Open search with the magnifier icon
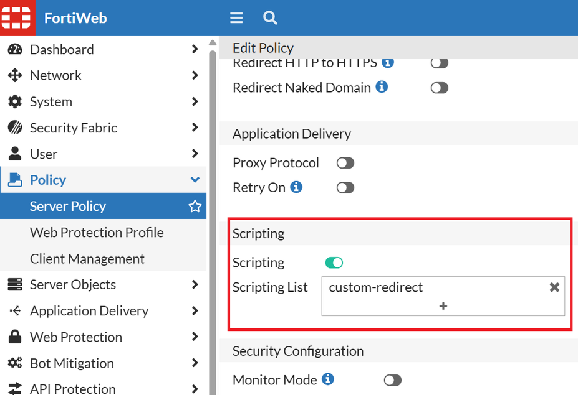578x395 pixels. [x=270, y=18]
